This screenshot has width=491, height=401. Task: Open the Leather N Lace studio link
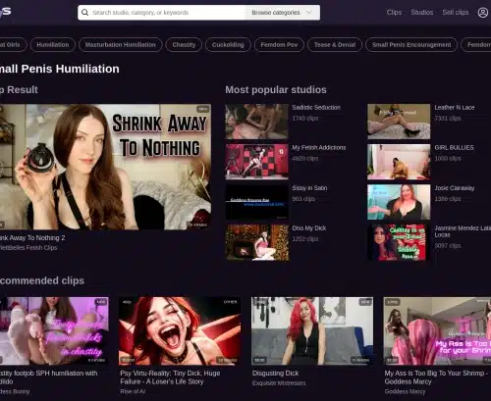click(455, 108)
